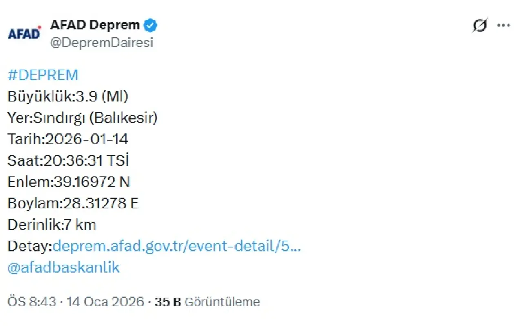The height and width of the screenshot is (326, 522).
Task: Open the three-dot more options menu
Action: click(503, 26)
